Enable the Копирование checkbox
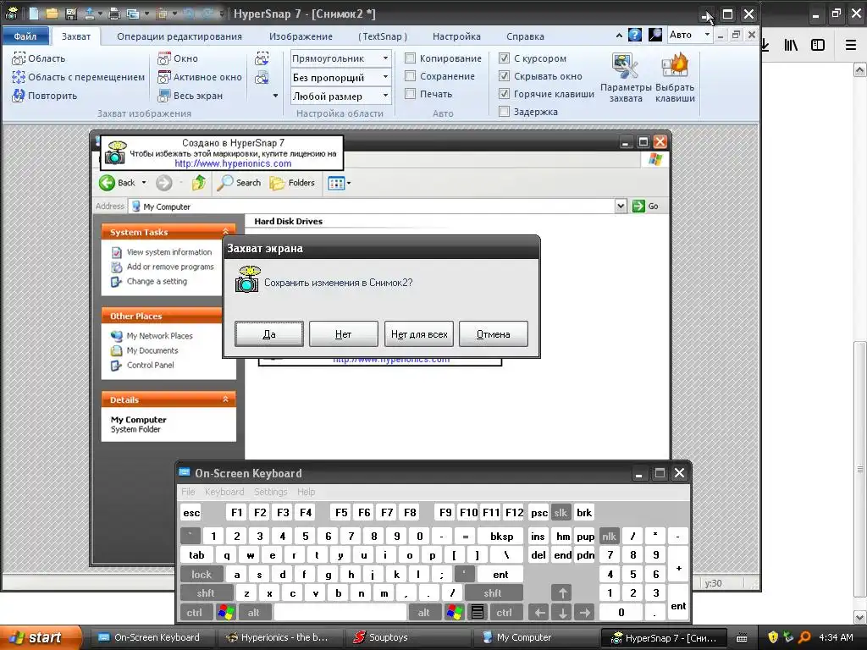The height and width of the screenshot is (650, 867). pos(411,58)
